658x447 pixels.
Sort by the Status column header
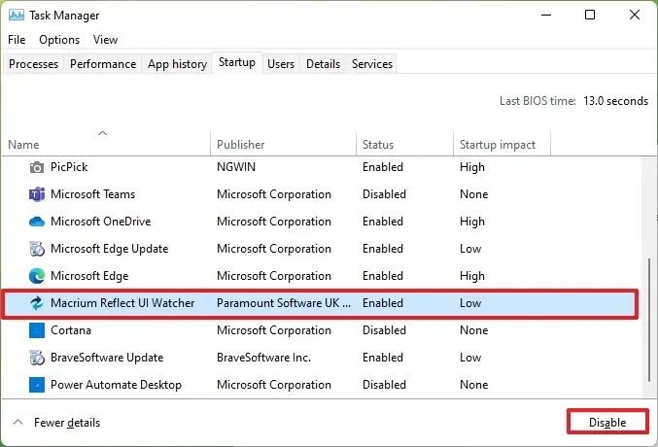(x=404, y=145)
